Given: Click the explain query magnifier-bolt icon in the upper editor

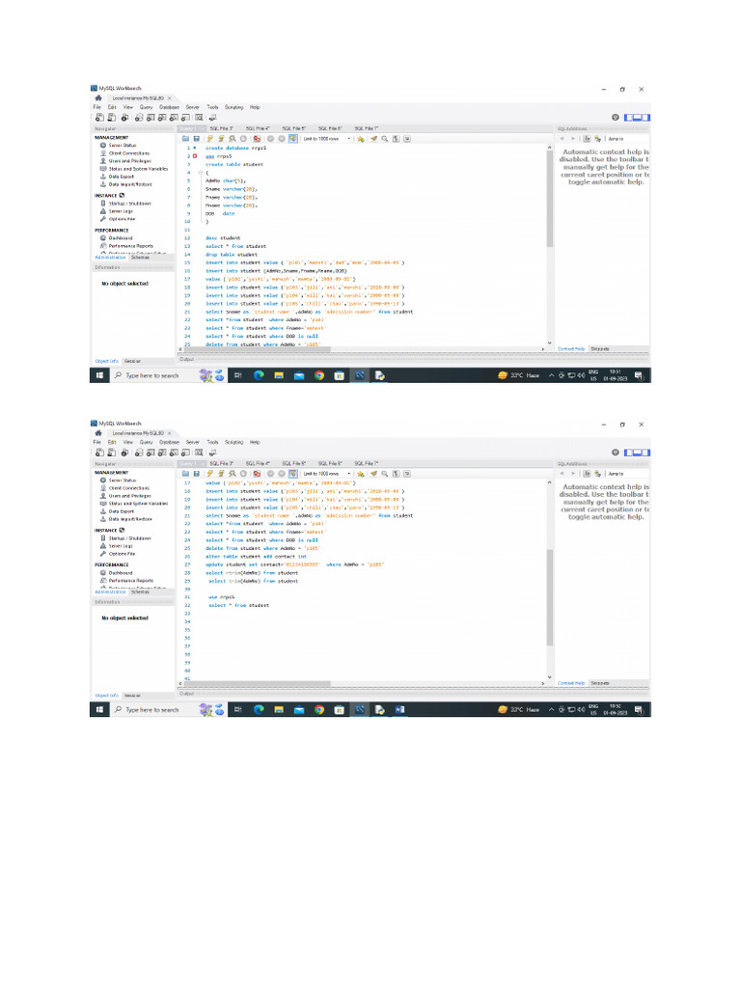Looking at the screenshot, I should pos(232,139).
